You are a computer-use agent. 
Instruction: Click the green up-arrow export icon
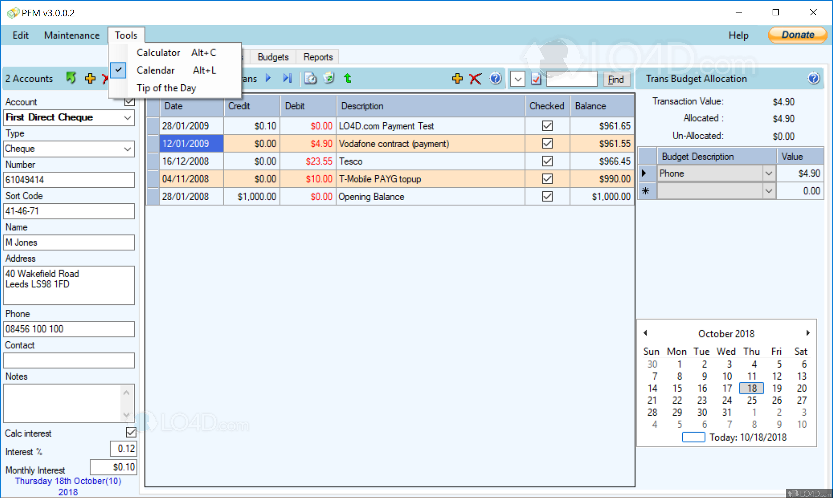[x=347, y=78]
